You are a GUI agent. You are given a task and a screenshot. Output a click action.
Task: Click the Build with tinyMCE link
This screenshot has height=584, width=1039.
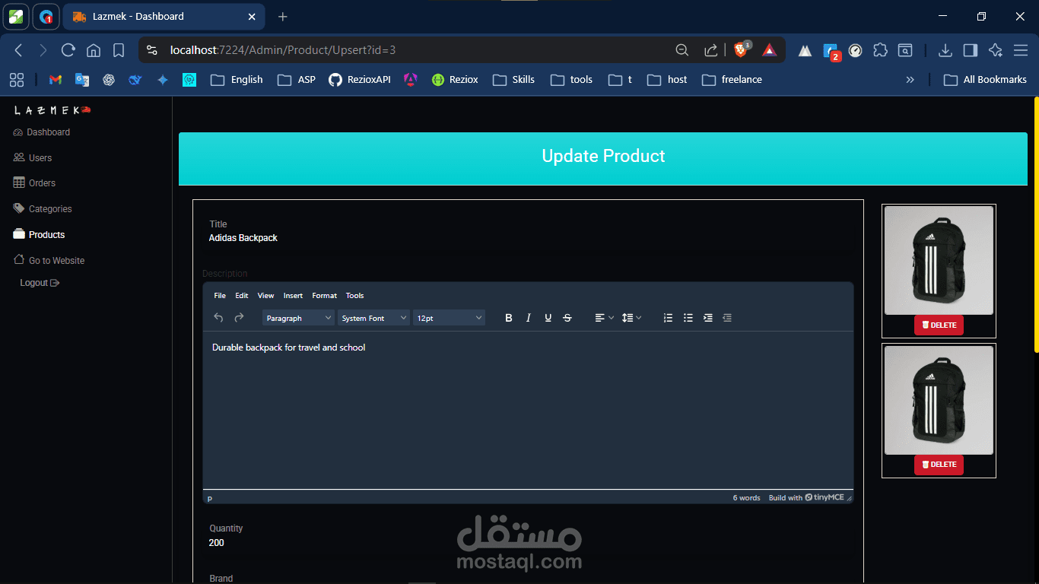tap(806, 497)
